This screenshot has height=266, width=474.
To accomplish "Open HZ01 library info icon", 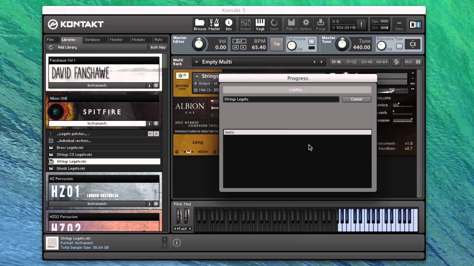I will (150, 204).
